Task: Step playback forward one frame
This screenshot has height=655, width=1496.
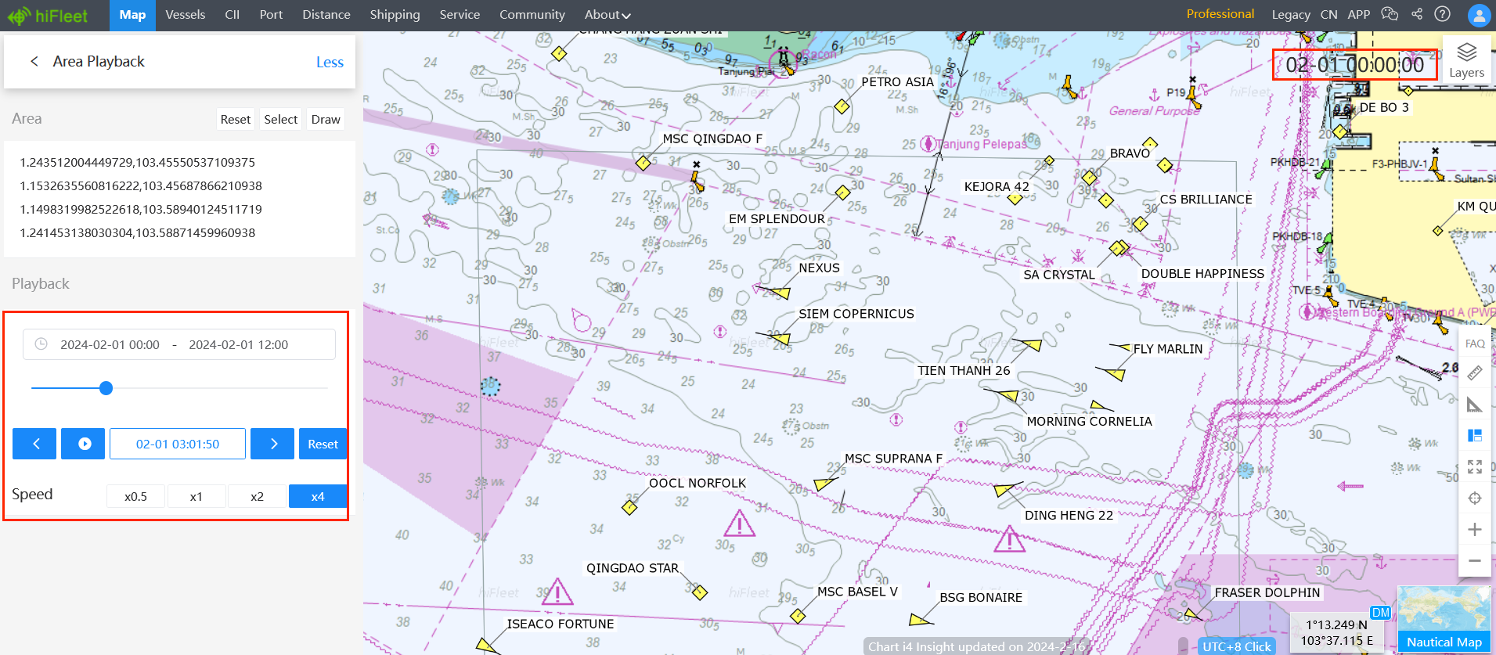Action: pyautogui.click(x=272, y=444)
